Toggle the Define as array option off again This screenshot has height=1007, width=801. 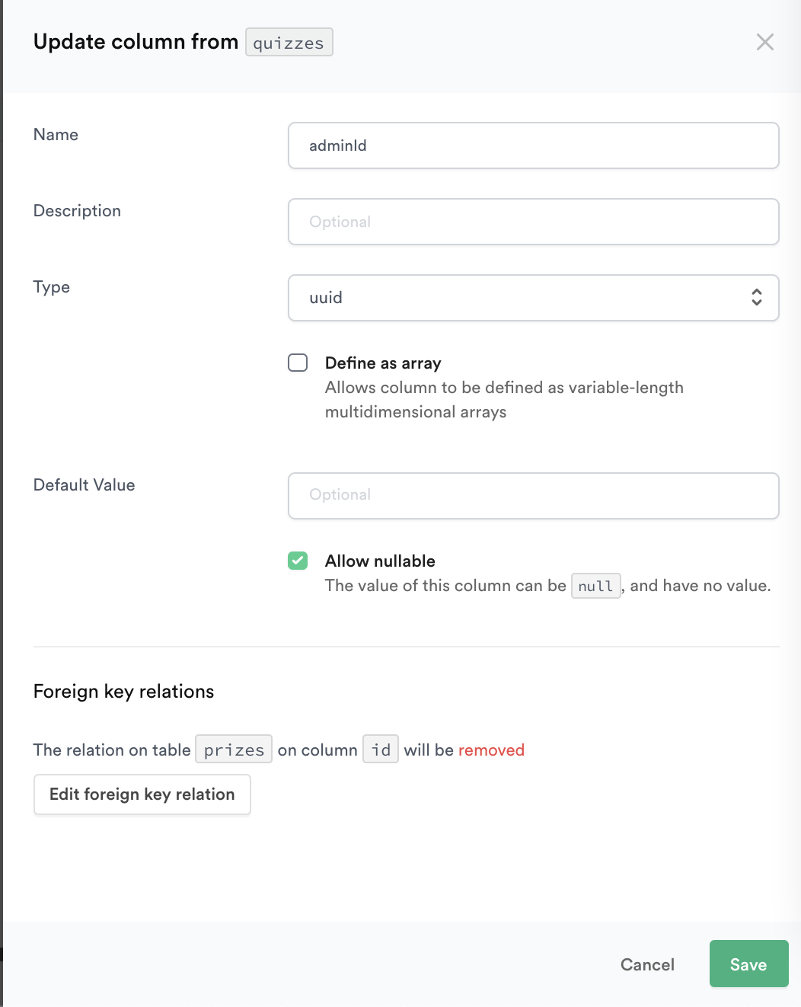(x=297, y=363)
